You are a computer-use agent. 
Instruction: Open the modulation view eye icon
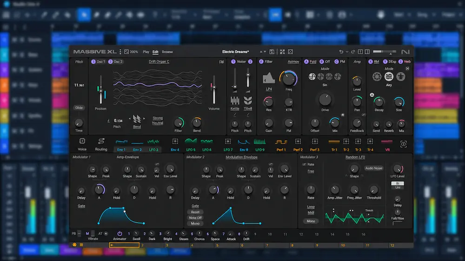(403, 144)
